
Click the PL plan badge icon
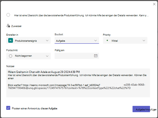11,40
